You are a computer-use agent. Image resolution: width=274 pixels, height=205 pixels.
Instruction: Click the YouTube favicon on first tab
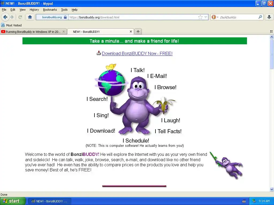(x=3, y=31)
